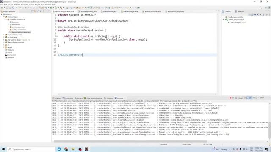Toggle Scroll Lock in Console toolbar
This screenshot has height=152, width=271.
coord(242,98)
